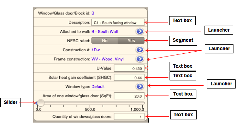Select No for NFRC rated
The width and height of the screenshot is (237, 131).
[105, 40]
